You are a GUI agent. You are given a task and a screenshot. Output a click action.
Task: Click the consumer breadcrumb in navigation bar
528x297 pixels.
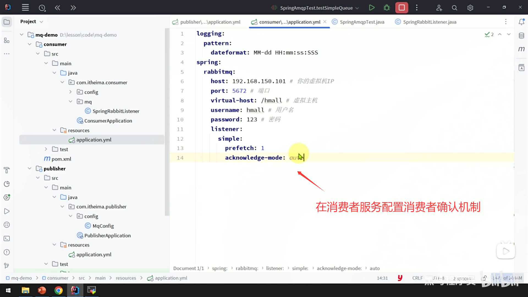pos(57,278)
